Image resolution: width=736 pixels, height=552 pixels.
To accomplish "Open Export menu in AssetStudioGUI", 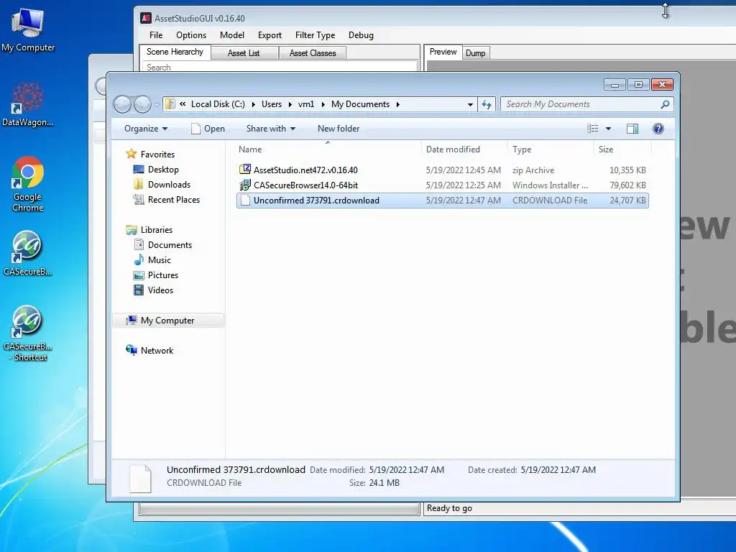I will click(x=270, y=35).
